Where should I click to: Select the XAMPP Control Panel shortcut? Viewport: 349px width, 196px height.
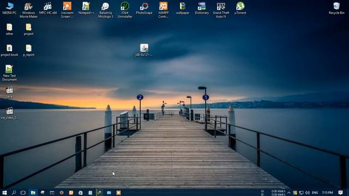point(163,10)
